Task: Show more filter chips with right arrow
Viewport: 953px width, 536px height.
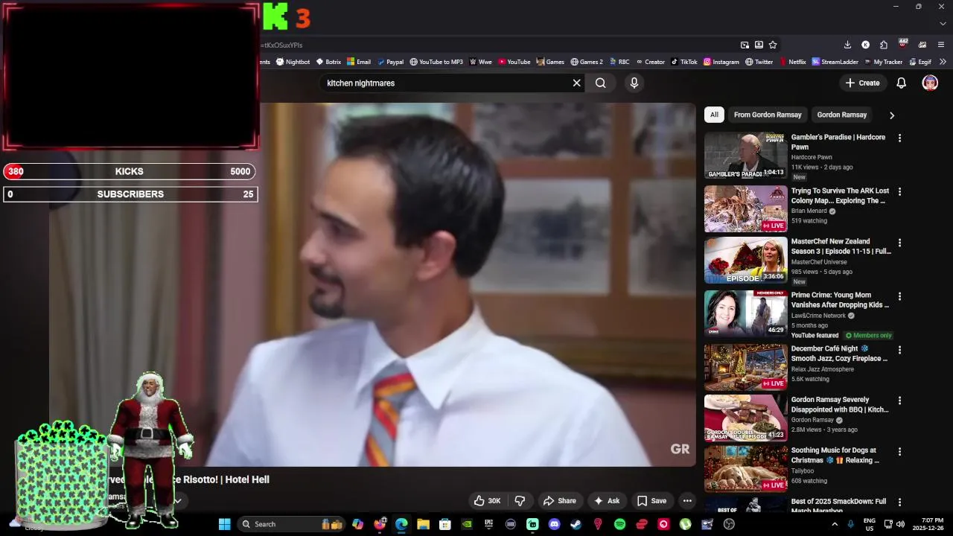Action: 891,115
